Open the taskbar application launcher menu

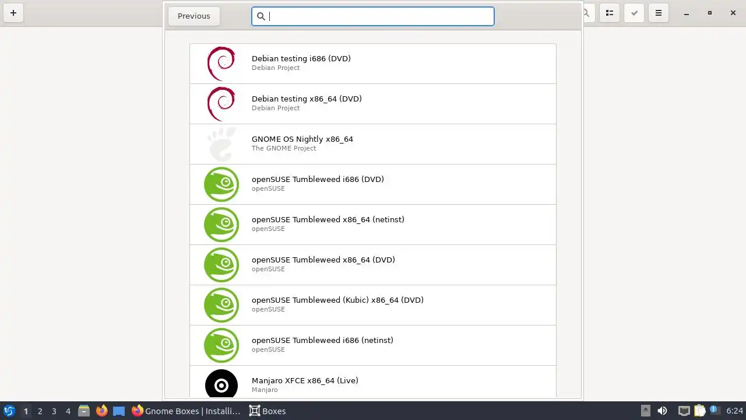[x=9, y=411]
